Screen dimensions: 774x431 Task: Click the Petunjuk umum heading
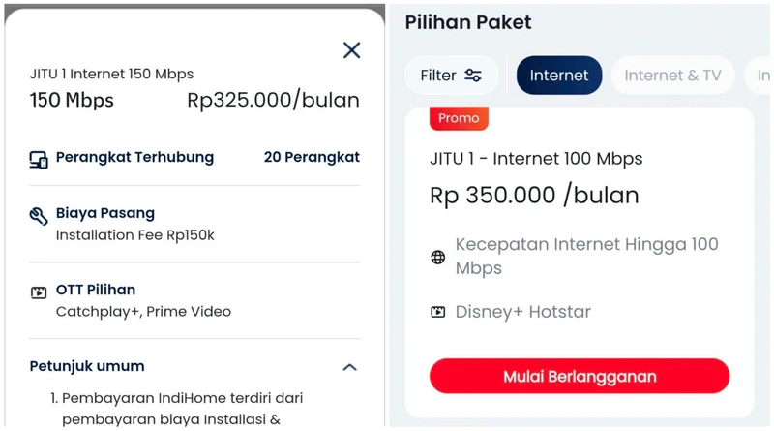point(87,366)
